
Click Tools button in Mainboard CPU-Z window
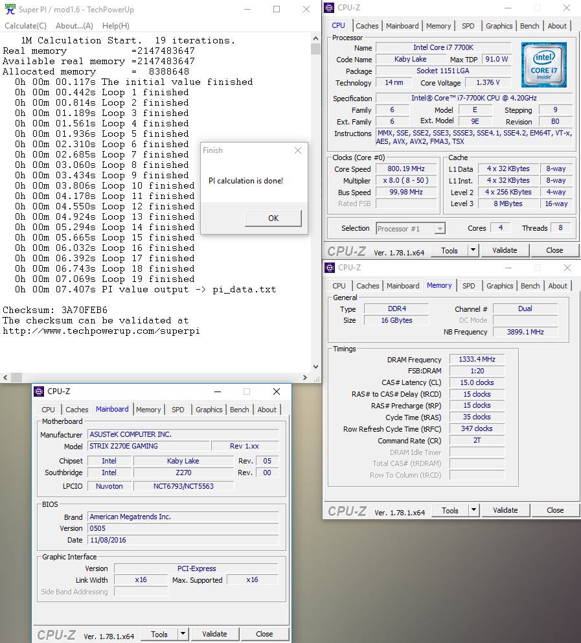pyautogui.click(x=159, y=635)
